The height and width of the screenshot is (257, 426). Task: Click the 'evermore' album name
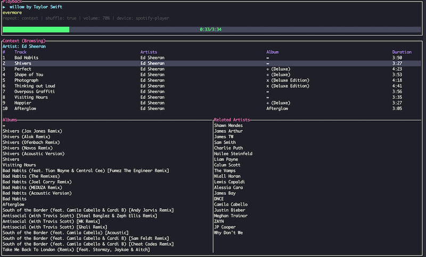12,12
